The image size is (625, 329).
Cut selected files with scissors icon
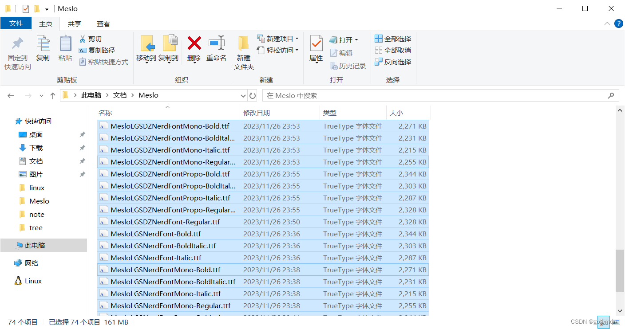pyautogui.click(x=91, y=39)
